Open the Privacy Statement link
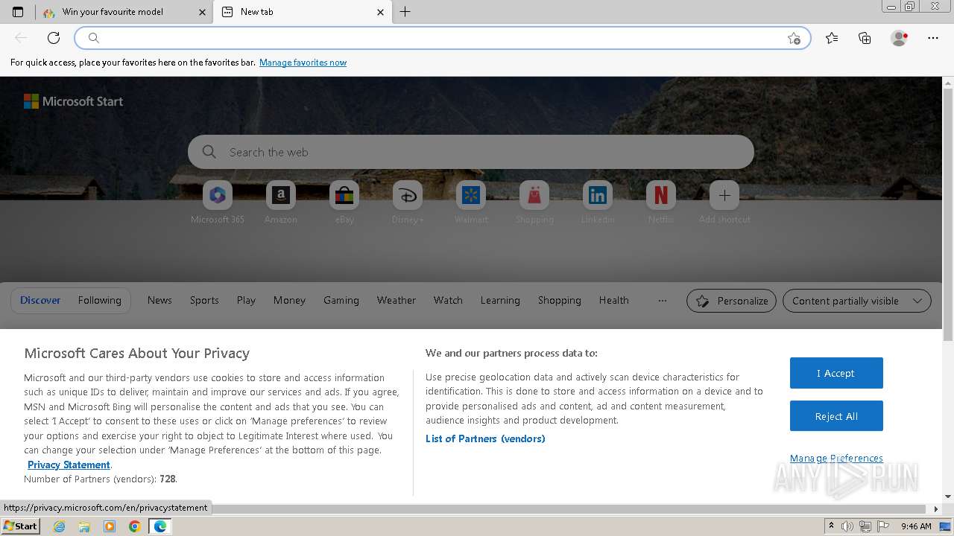This screenshot has width=954, height=536. (69, 465)
